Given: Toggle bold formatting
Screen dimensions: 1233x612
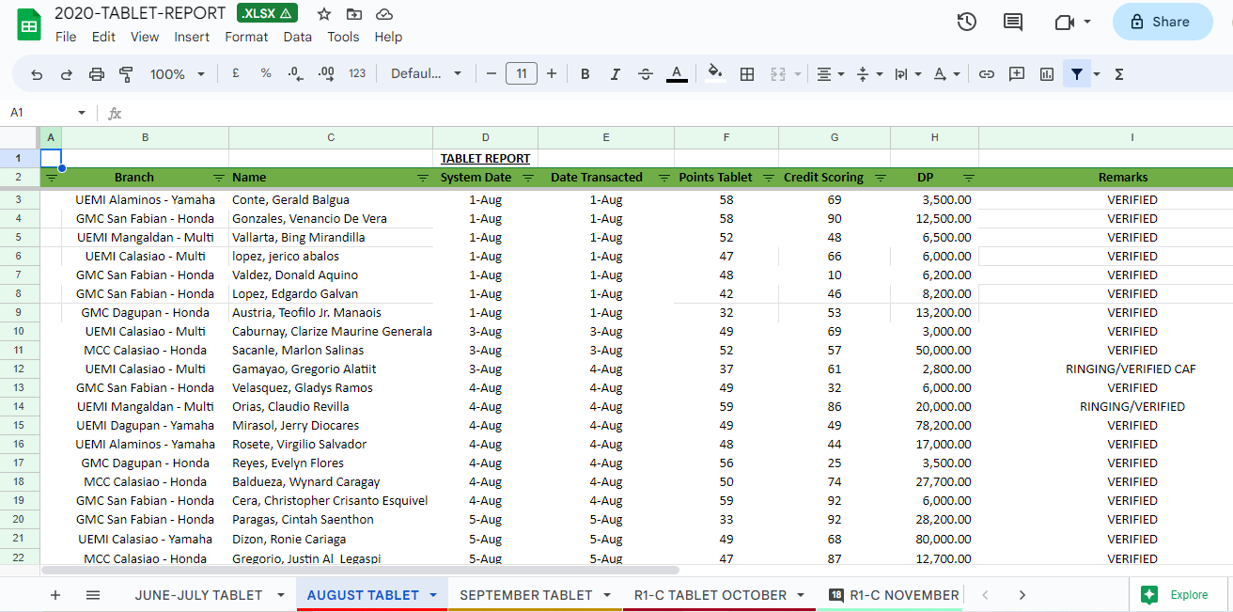Looking at the screenshot, I should point(585,74).
